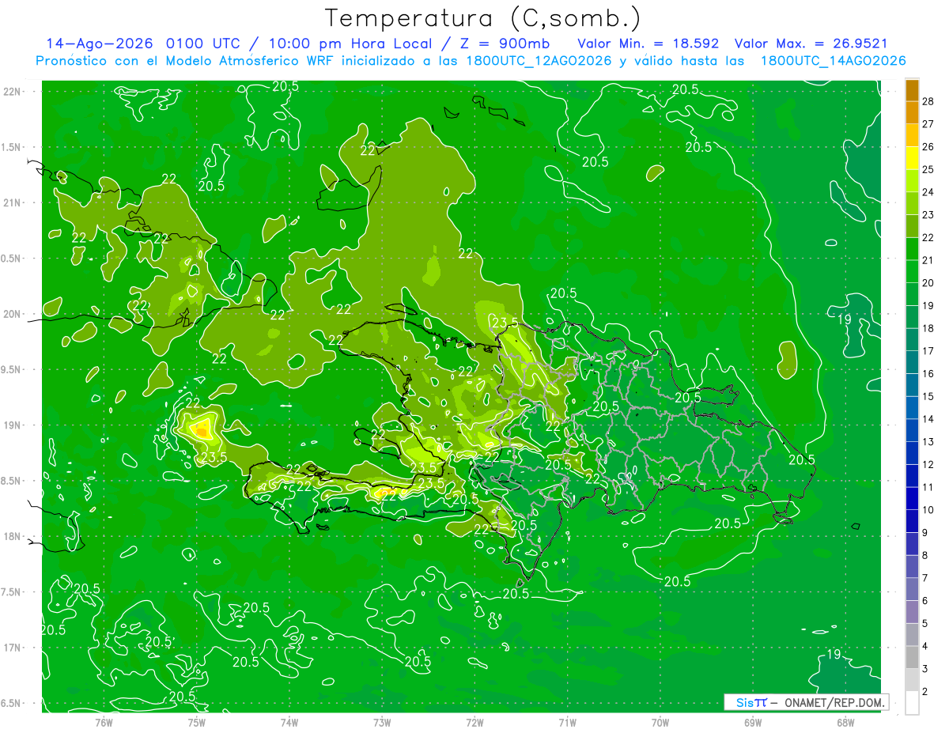Image resolution: width=949 pixels, height=733 pixels.
Task: Click the "20N" latitude axis label
Action: [x=13, y=314]
